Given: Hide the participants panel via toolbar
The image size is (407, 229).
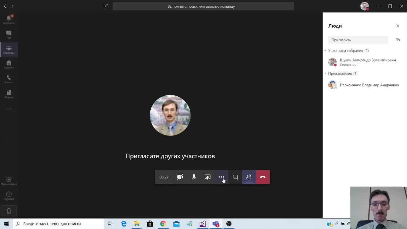Looking at the screenshot, I should 249,177.
